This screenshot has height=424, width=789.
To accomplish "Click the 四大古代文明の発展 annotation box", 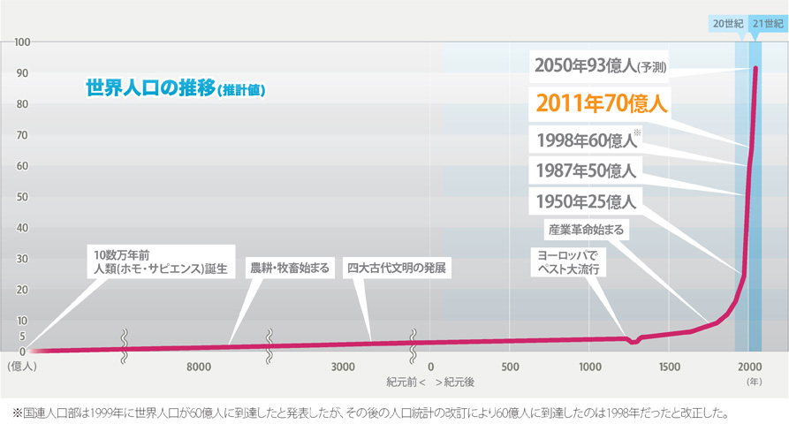I will click(397, 268).
